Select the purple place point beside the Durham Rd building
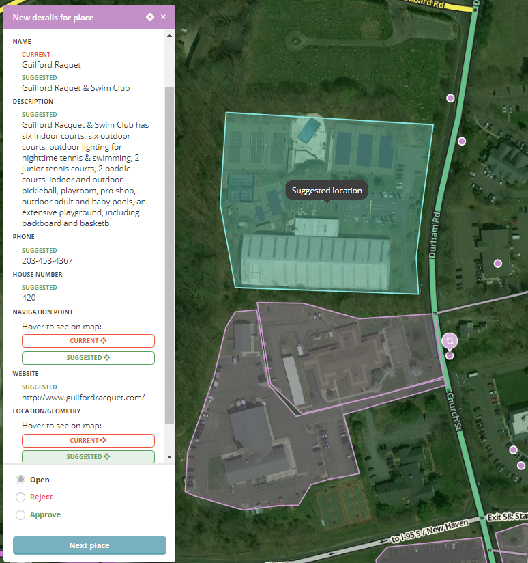528x563 pixels. click(x=497, y=264)
